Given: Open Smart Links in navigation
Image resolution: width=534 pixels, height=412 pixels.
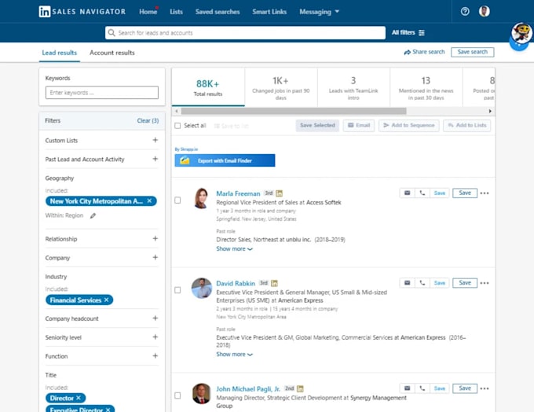Looking at the screenshot, I should click(269, 12).
